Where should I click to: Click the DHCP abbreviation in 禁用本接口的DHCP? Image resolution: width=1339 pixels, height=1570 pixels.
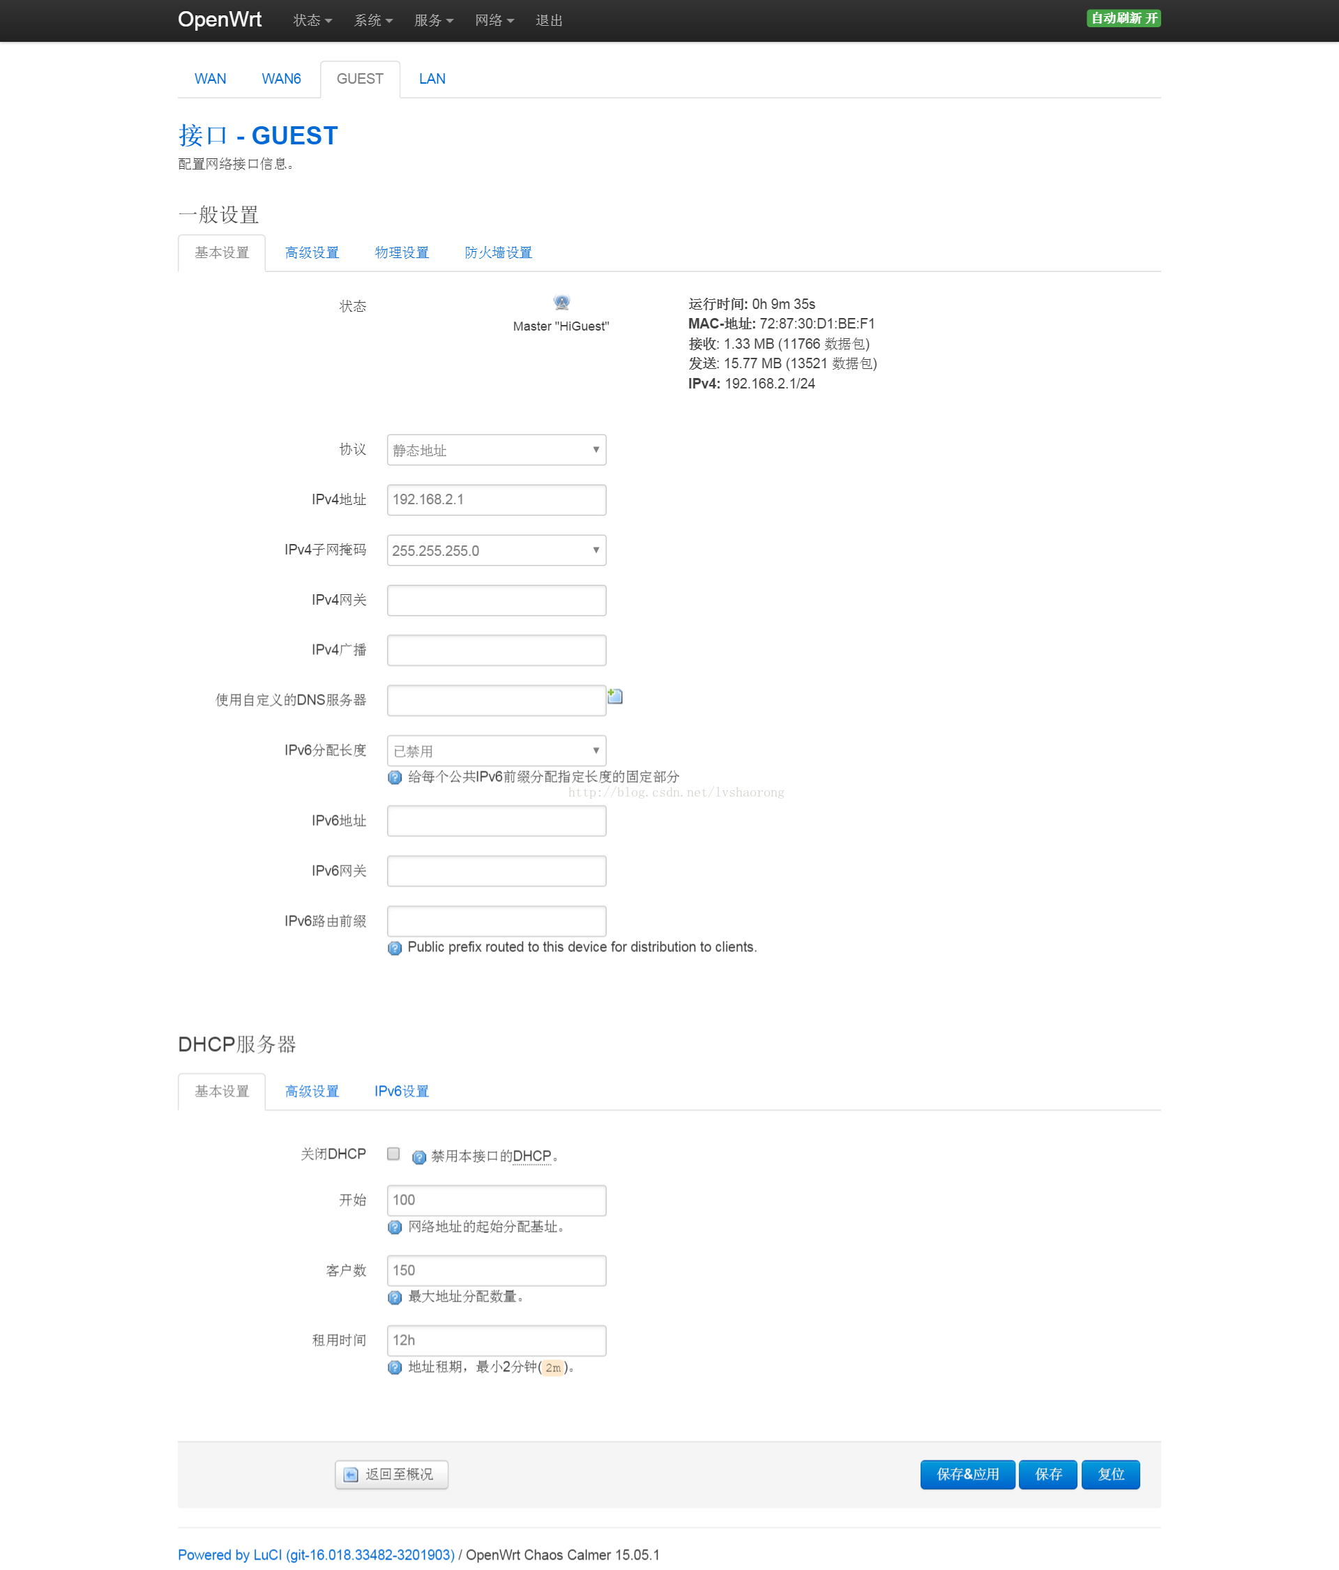532,1156
